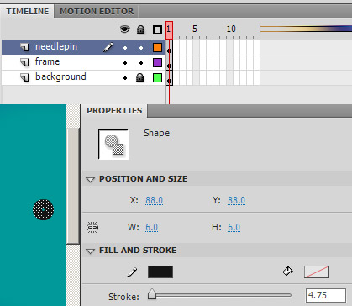Image resolution: width=352 pixels, height=306 pixels.
Task: Click the link width and height icon
Action: tap(92, 227)
